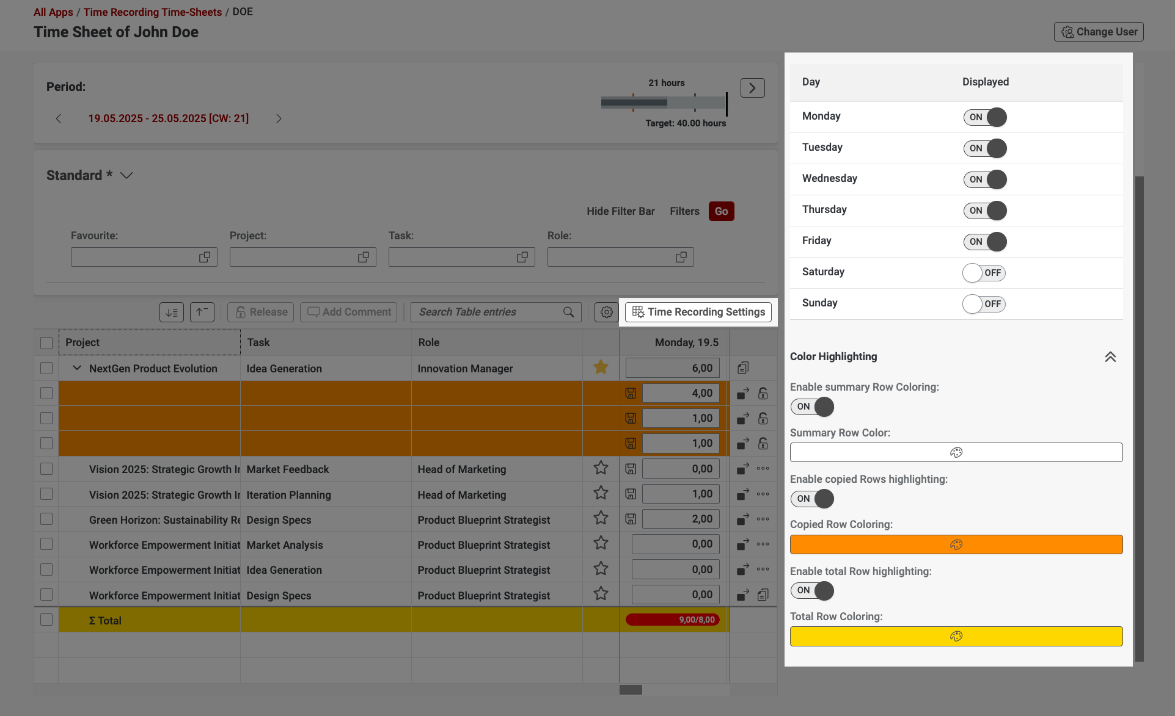The height and width of the screenshot is (716, 1175).
Task: Click the Change User button
Action: (x=1098, y=32)
